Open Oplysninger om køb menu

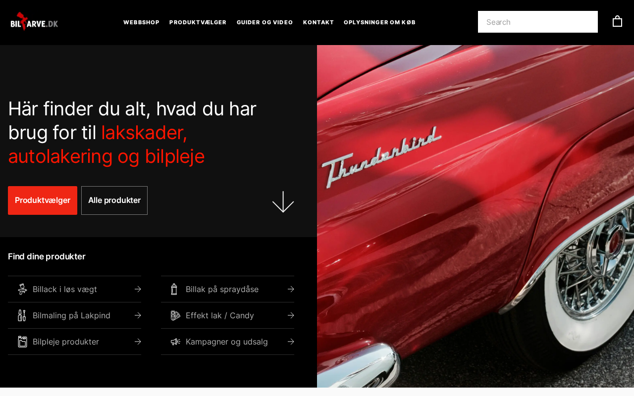pyautogui.click(x=379, y=22)
